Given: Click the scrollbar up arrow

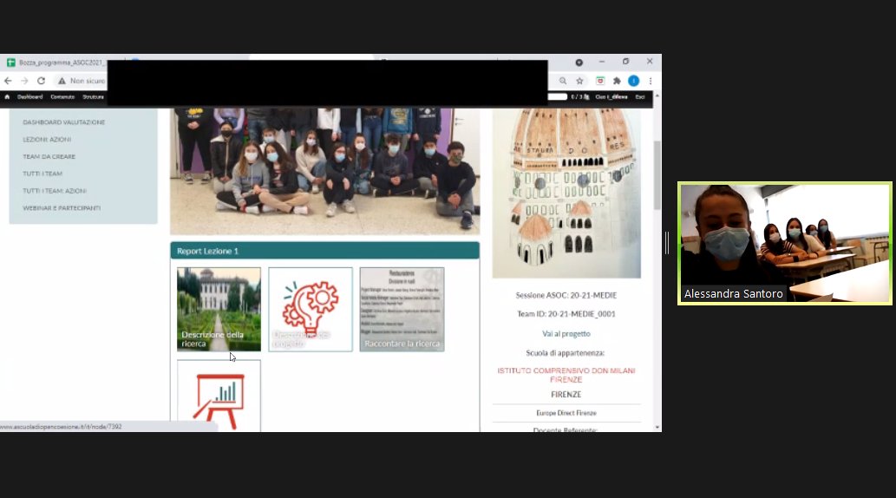Looking at the screenshot, I should click(657, 96).
